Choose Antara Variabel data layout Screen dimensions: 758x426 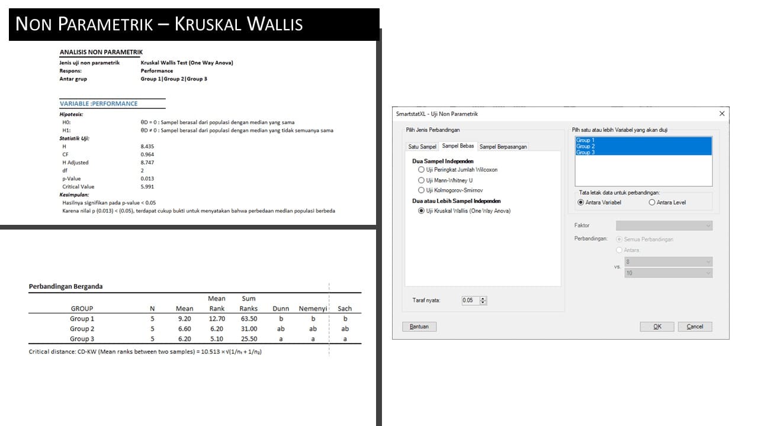tap(581, 203)
